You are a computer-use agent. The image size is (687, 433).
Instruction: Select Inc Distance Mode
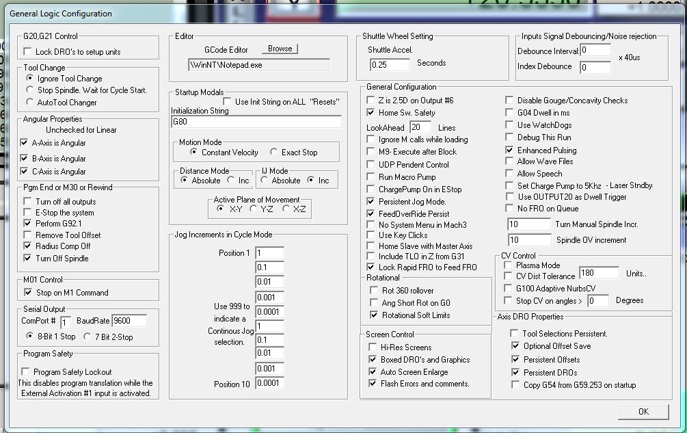230,180
